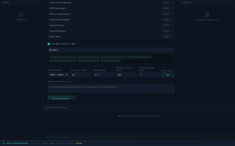Expand the Targeted Therapy row arrow

coord(172,25)
